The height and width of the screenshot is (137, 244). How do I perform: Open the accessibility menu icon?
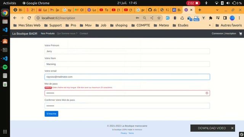pyautogui.click(x=206, y=3)
